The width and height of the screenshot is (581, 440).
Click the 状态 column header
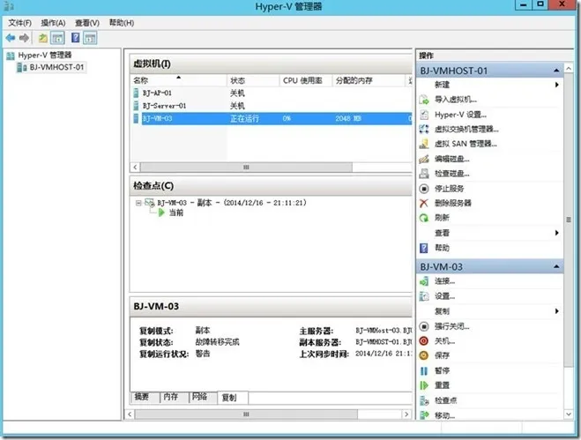click(x=253, y=80)
